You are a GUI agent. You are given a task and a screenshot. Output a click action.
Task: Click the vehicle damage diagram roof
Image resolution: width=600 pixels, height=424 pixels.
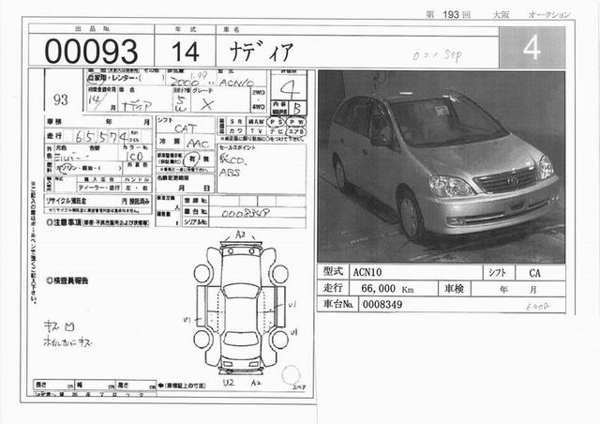click(x=241, y=316)
